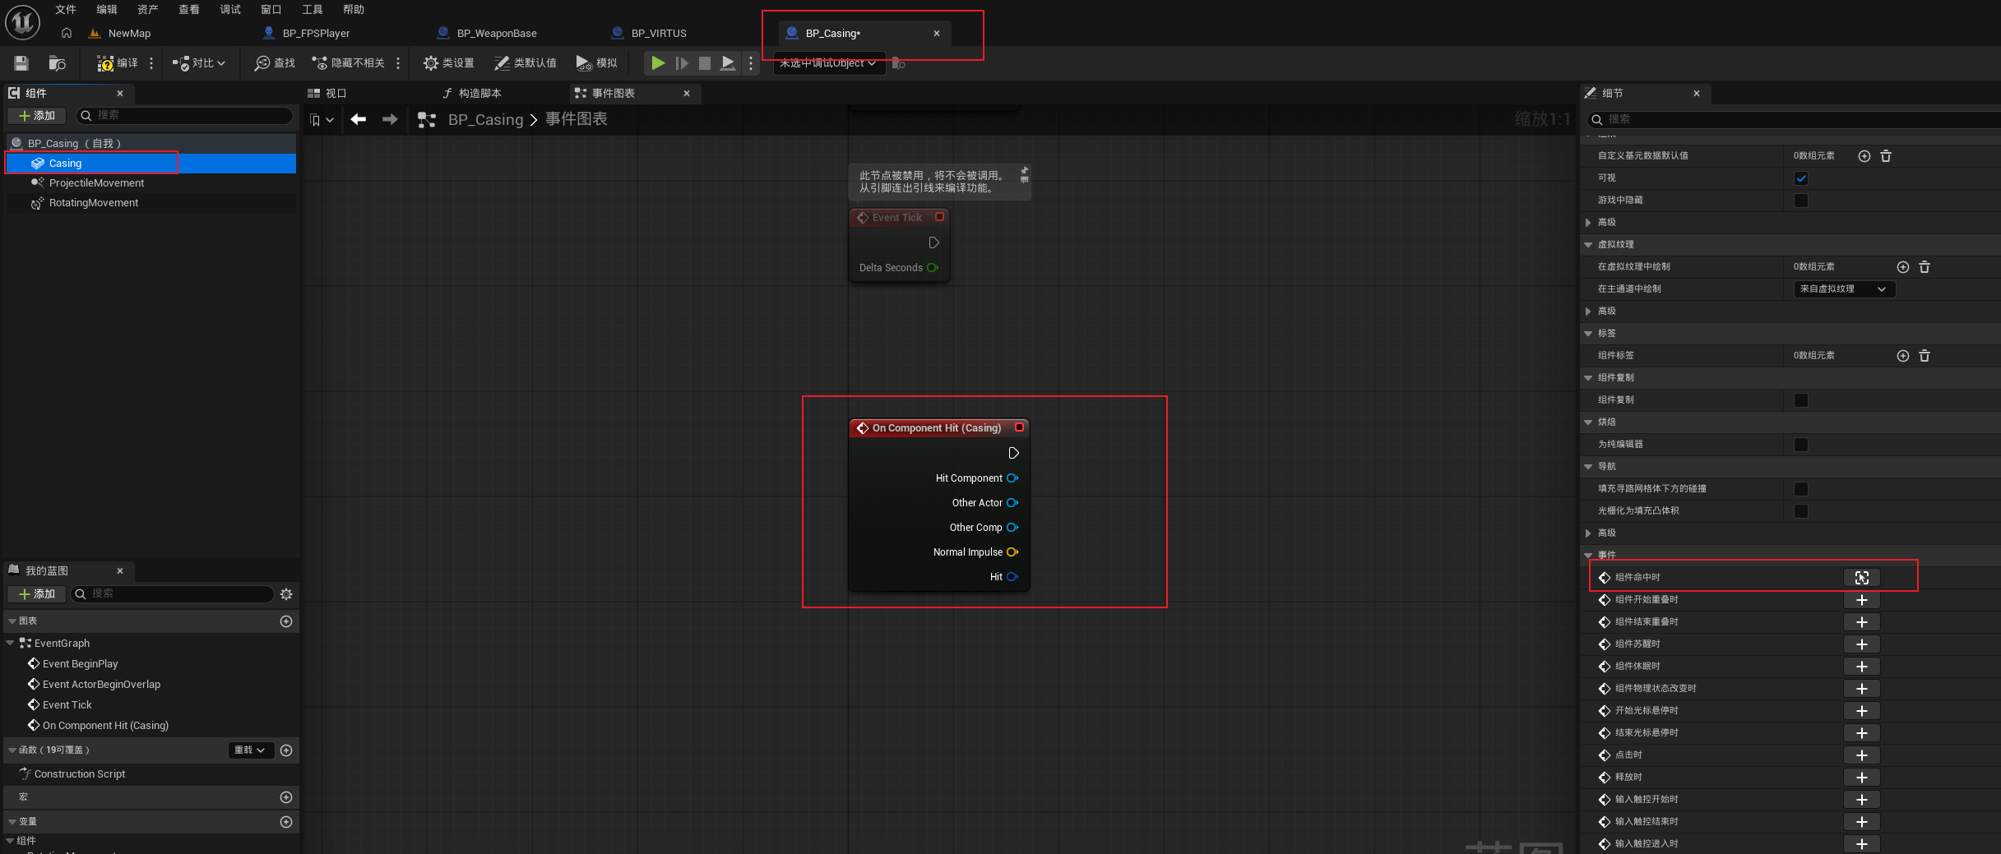Collapse the 导航 section

coord(1588,467)
